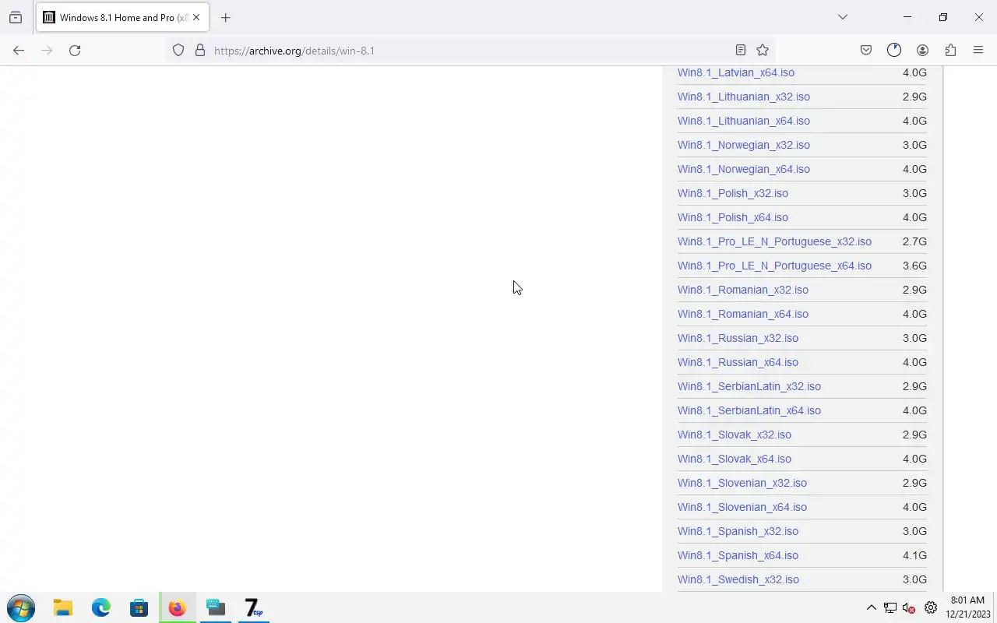Download Win8.1_Slovak_x32.iso
The width and height of the screenshot is (997, 623).
735,435
